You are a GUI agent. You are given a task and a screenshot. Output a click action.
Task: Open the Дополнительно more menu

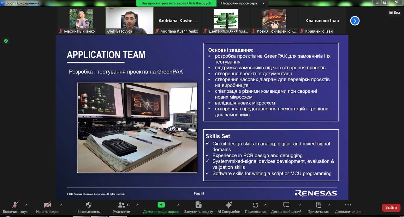(x=348, y=205)
